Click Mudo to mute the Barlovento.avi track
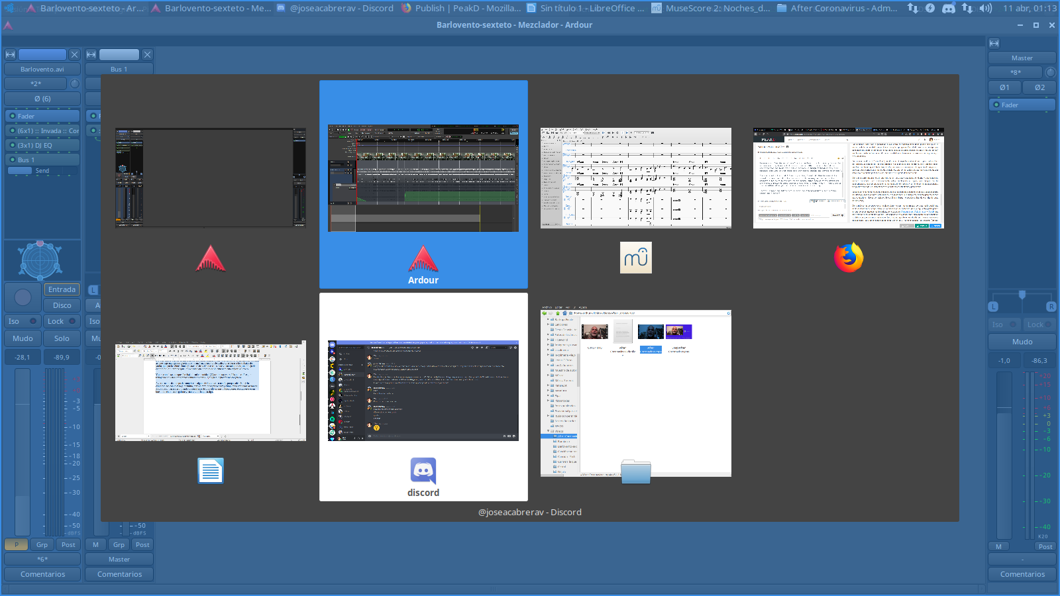 click(23, 338)
